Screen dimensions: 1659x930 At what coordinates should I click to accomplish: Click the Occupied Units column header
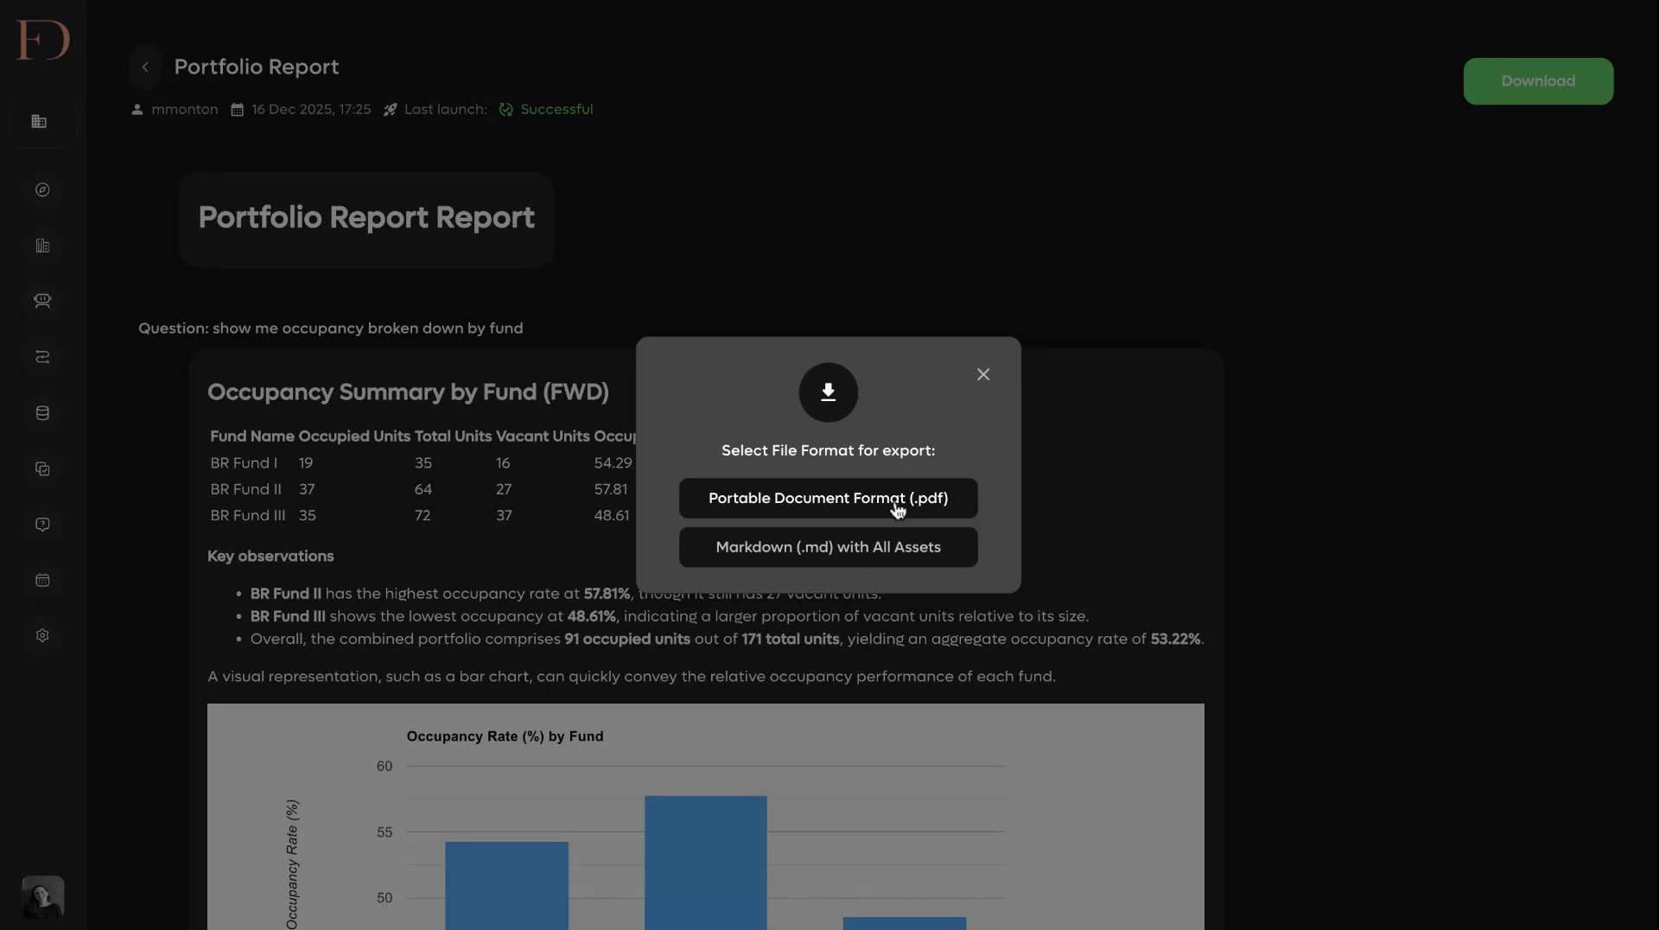click(x=354, y=436)
